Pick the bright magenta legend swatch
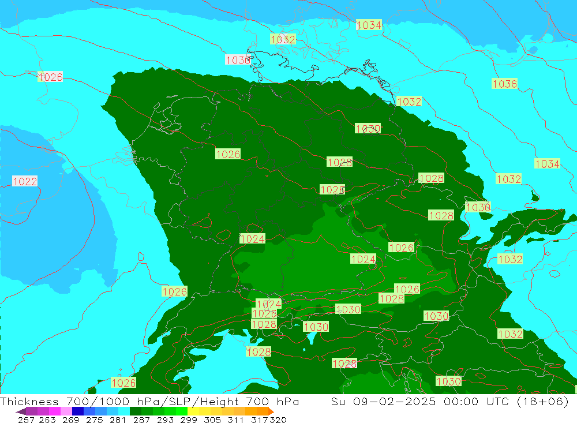Image resolution: width=577 pixels, height=423 pixels. coord(55,411)
